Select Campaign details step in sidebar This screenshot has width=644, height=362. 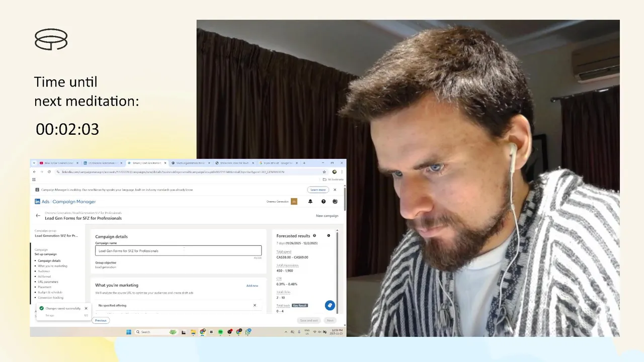coord(49,260)
